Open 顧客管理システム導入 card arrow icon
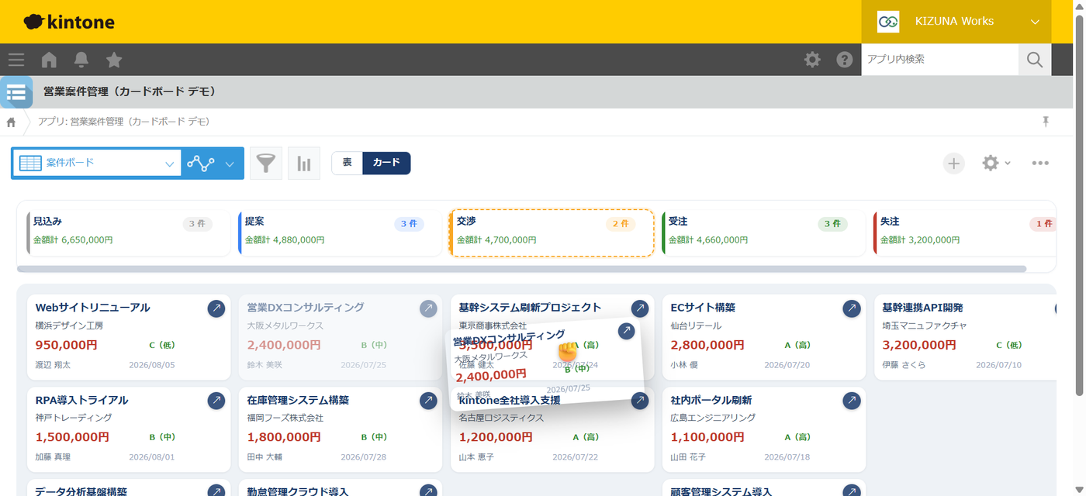Viewport: 1086px width, 496px height. pyautogui.click(x=852, y=491)
